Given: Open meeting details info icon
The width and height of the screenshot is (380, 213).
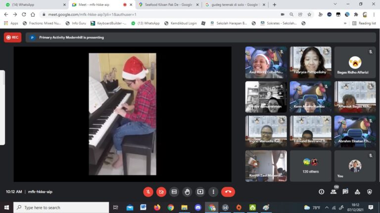Looking at the screenshot, I should coord(322,192).
